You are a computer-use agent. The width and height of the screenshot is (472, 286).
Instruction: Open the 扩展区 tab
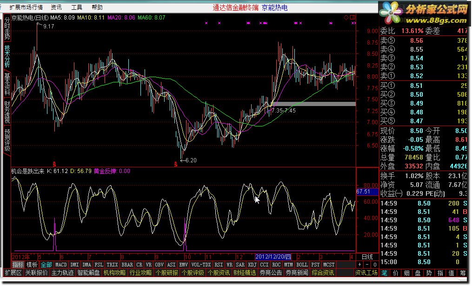[x=13, y=273]
